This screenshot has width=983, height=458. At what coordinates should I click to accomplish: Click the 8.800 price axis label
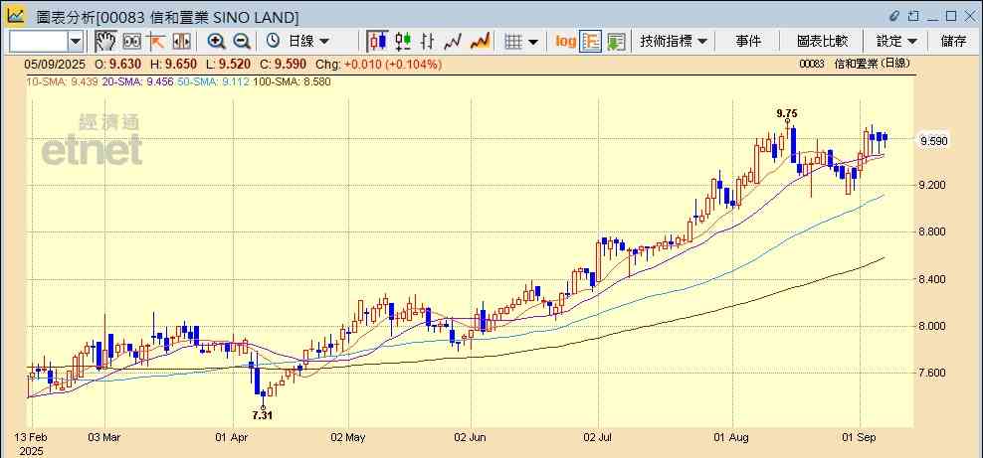pos(934,232)
